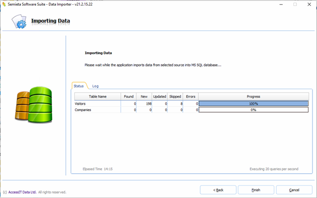Click the Table Name column header

(97, 96)
